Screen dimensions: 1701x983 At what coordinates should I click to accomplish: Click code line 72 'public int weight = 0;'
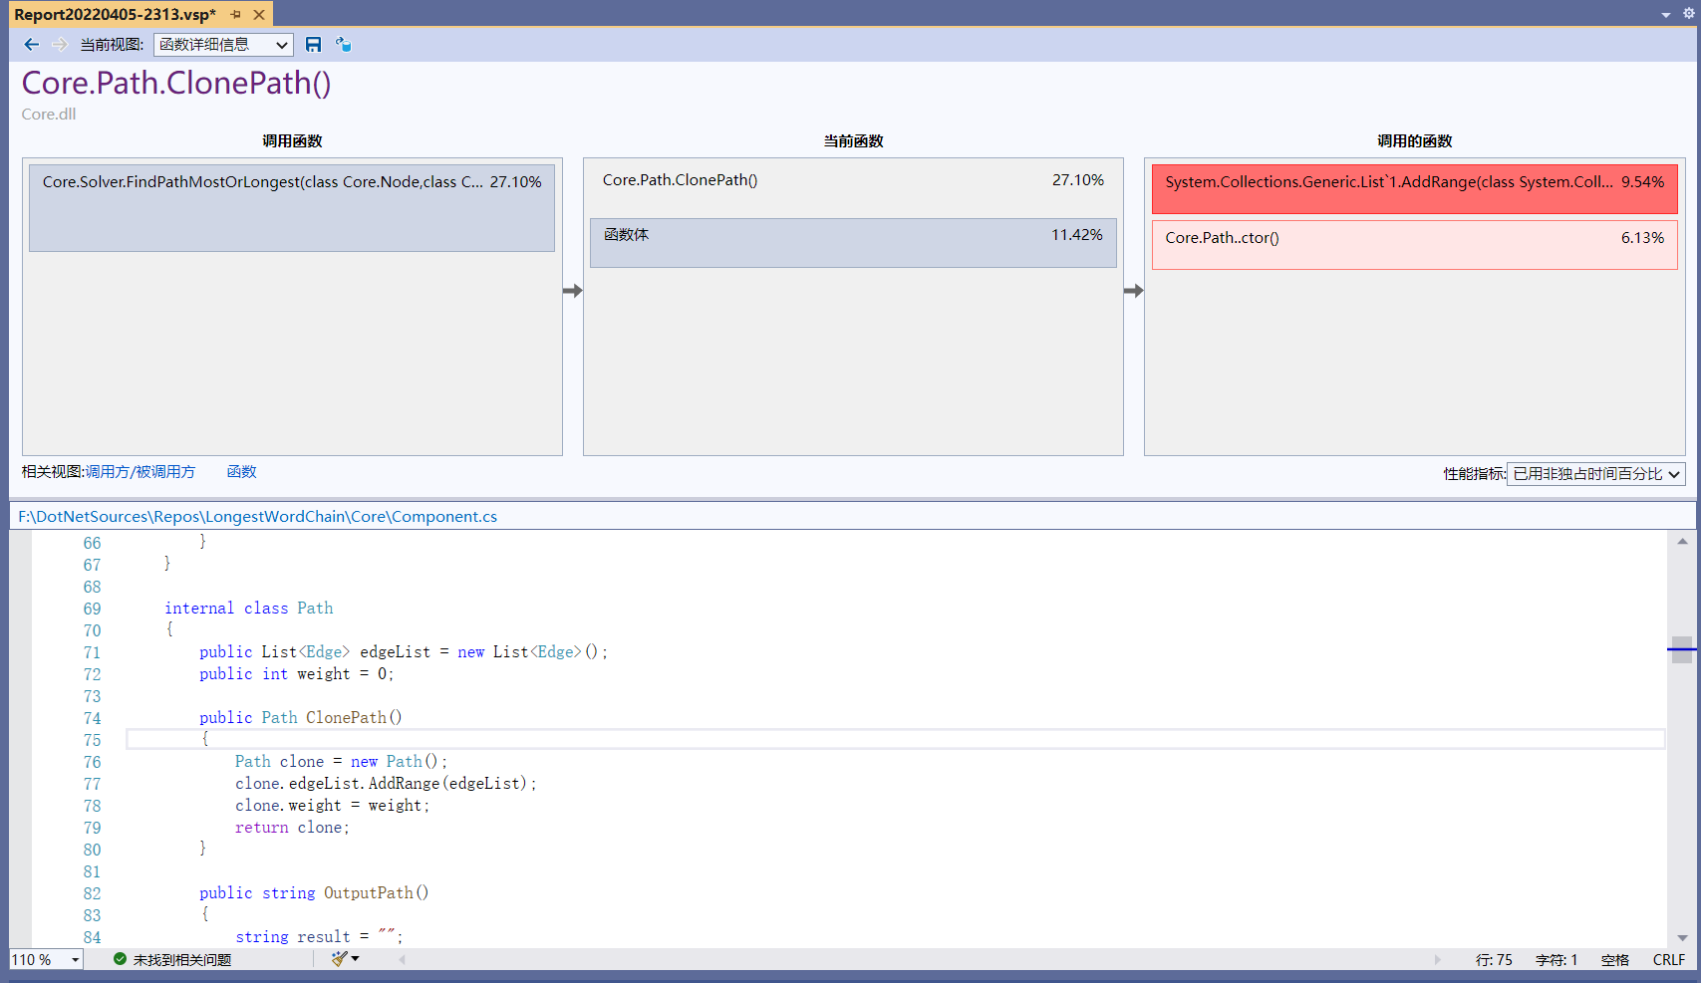[x=297, y=674]
